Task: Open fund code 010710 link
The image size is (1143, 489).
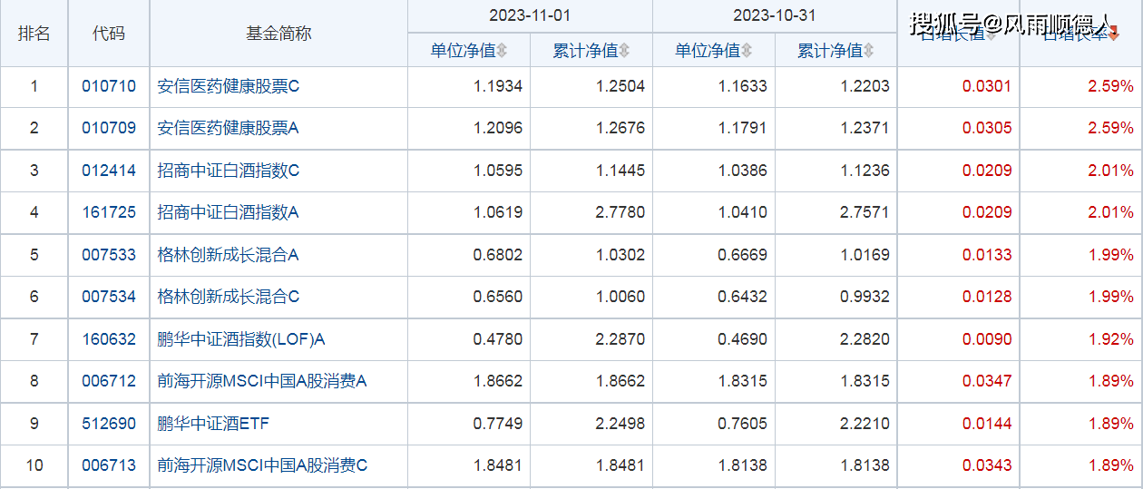Action: click(x=109, y=86)
